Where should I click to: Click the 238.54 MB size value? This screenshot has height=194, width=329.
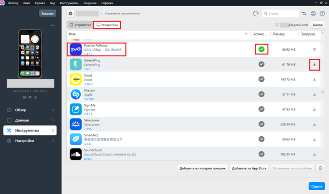tap(288, 124)
